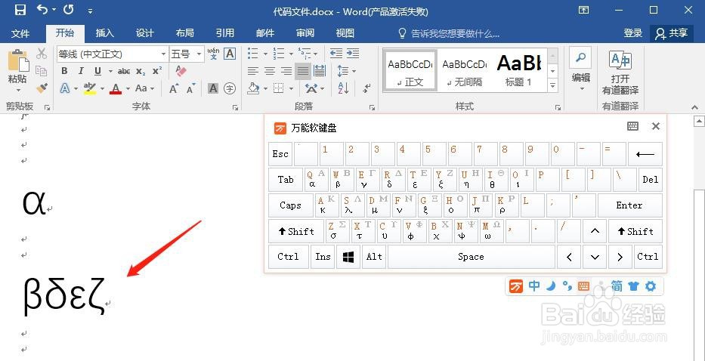Cut selection with scissors icon
Image resolution: width=705 pixels, height=361 pixels.
click(42, 54)
